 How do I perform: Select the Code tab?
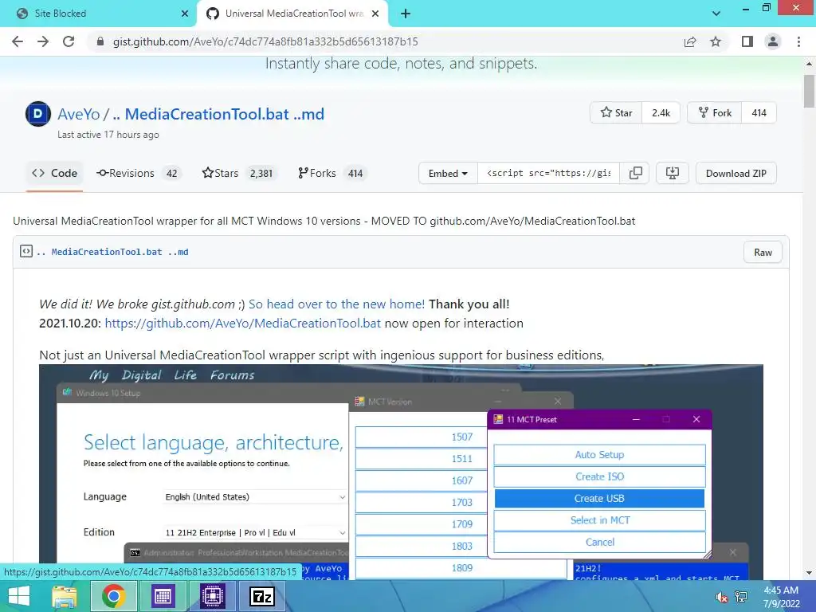click(55, 173)
